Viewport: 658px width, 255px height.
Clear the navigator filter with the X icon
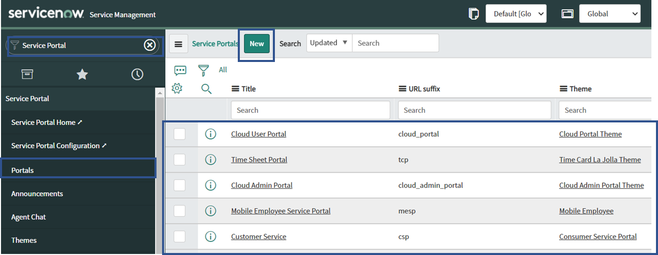point(149,45)
